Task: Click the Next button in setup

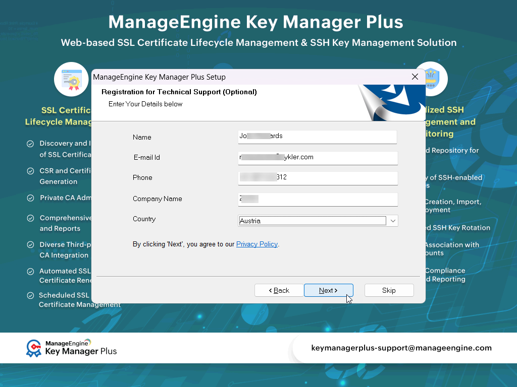Action: click(328, 290)
